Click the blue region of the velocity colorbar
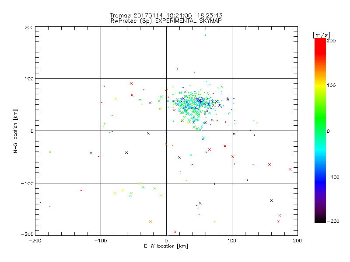Screen dimensions: 350x262 point(320,180)
